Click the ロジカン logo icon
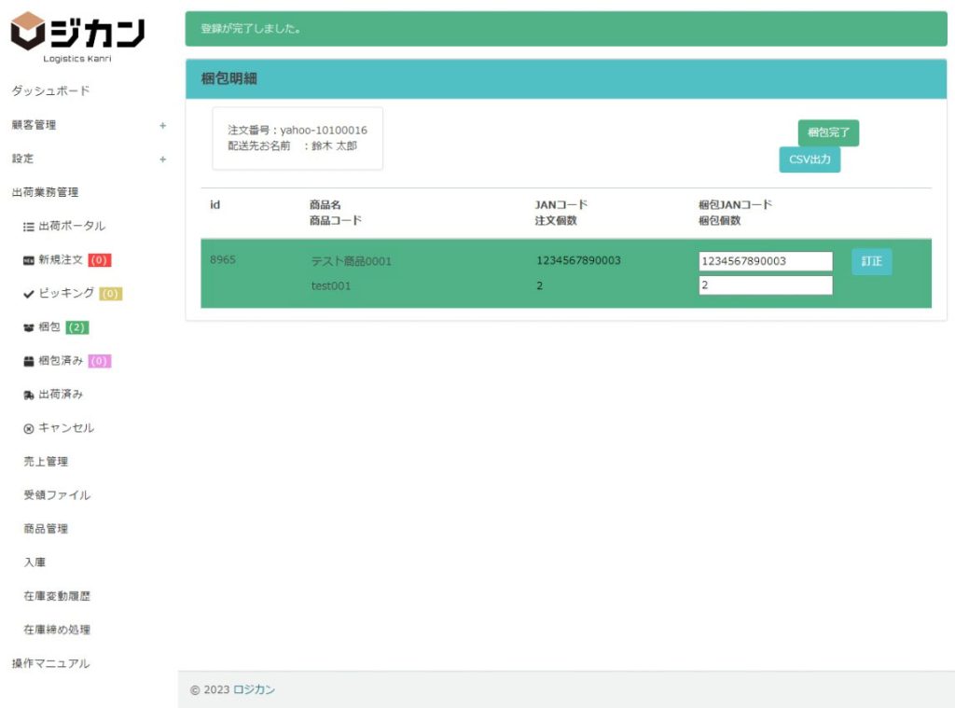The image size is (955, 708). coord(28,32)
